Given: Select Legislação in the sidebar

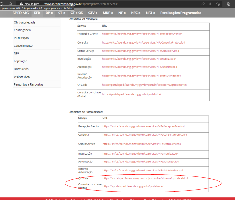Looking at the screenshot, I should [x=21, y=61].
